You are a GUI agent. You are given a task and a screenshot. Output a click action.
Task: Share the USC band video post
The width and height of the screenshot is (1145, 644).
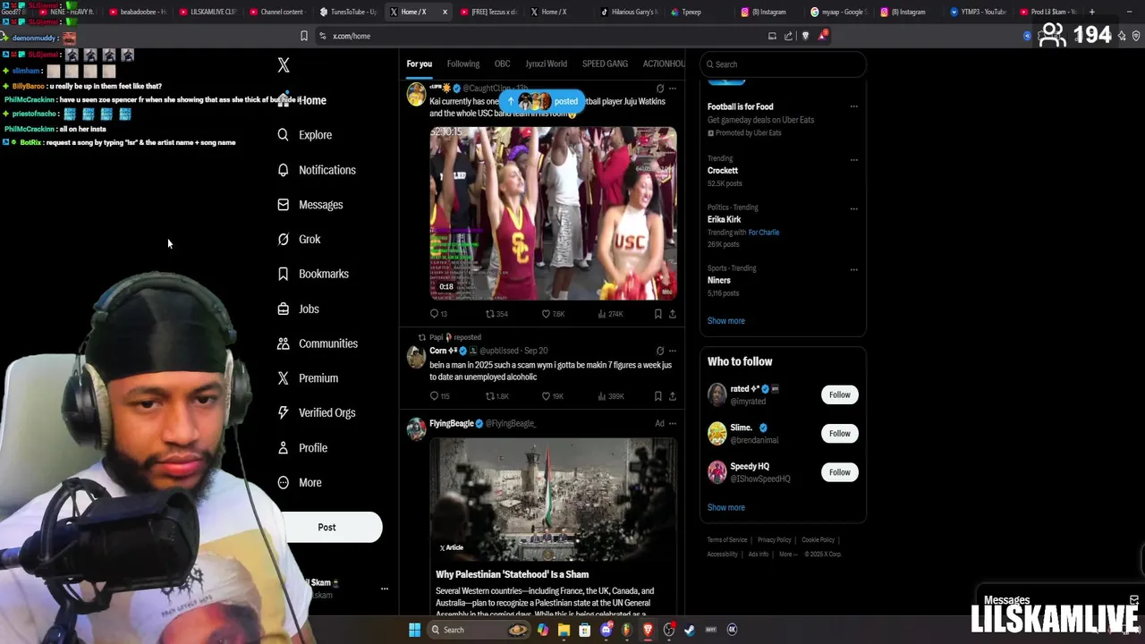coord(673,314)
